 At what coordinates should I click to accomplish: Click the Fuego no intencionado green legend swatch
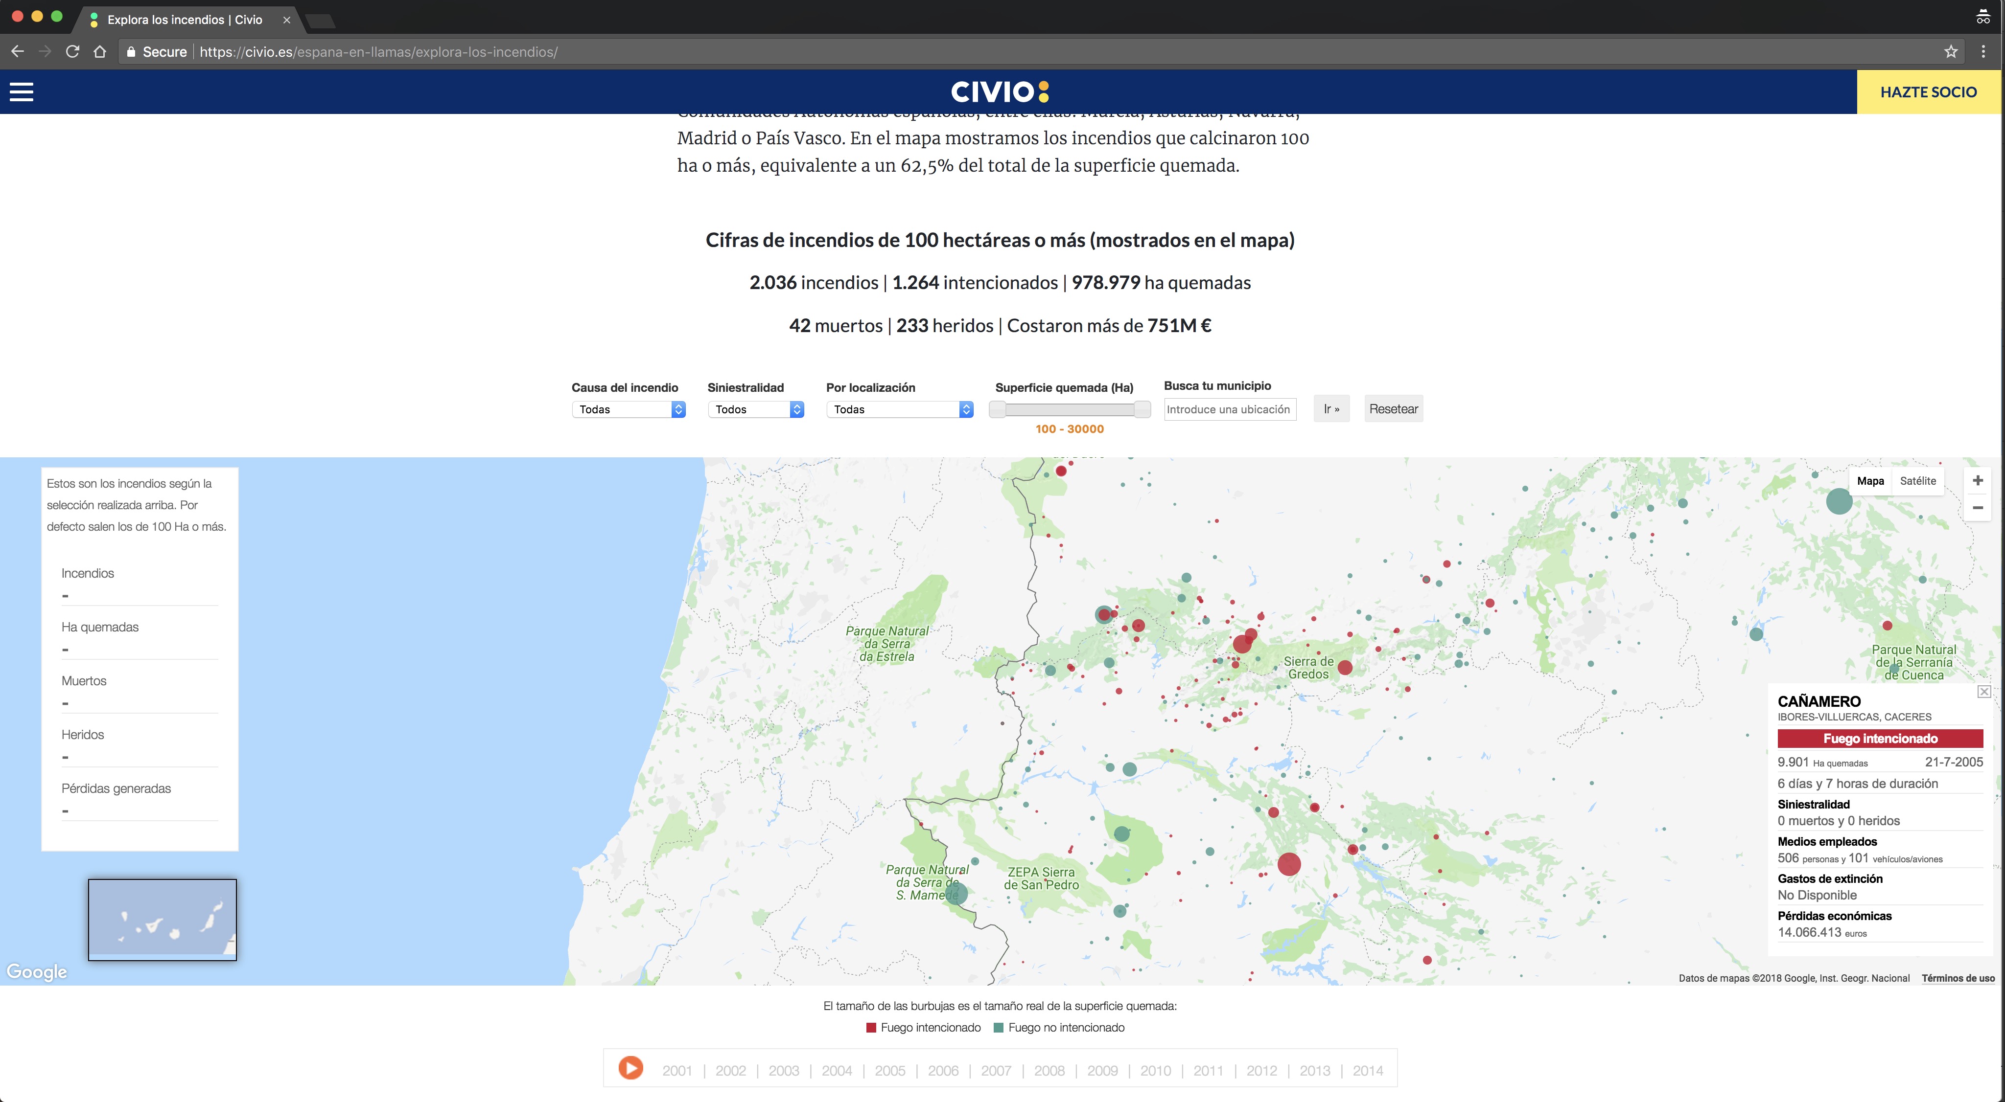[x=999, y=1027]
